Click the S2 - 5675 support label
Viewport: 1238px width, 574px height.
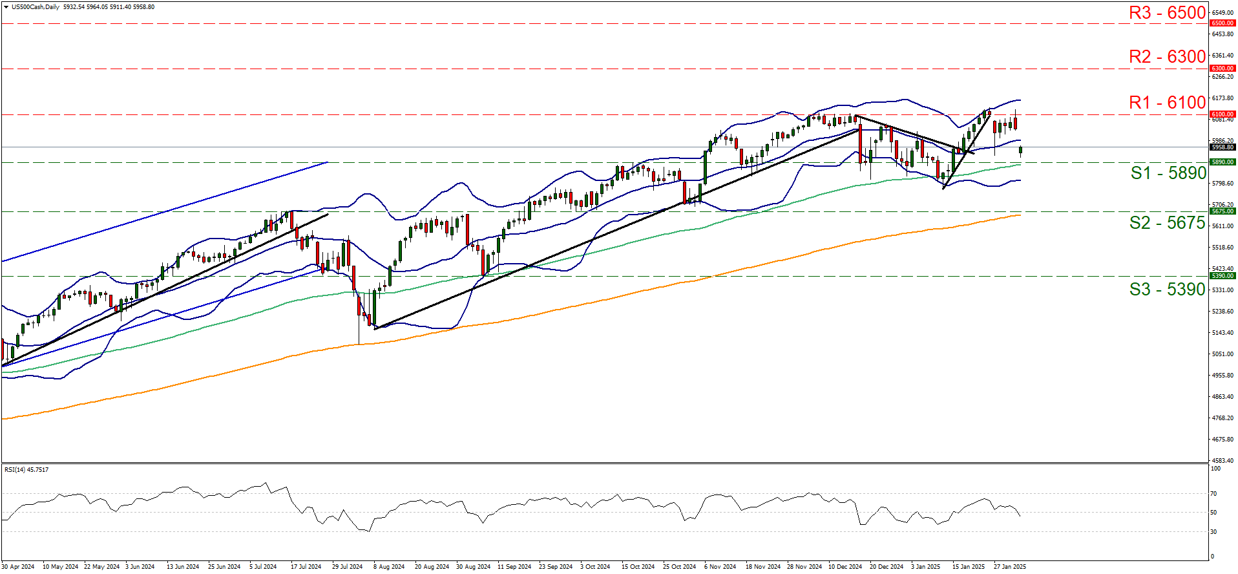click(x=1167, y=223)
